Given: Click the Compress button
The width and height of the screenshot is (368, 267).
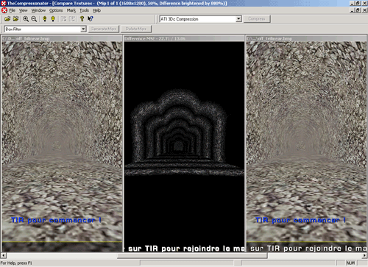Looking at the screenshot, I should (x=257, y=19).
